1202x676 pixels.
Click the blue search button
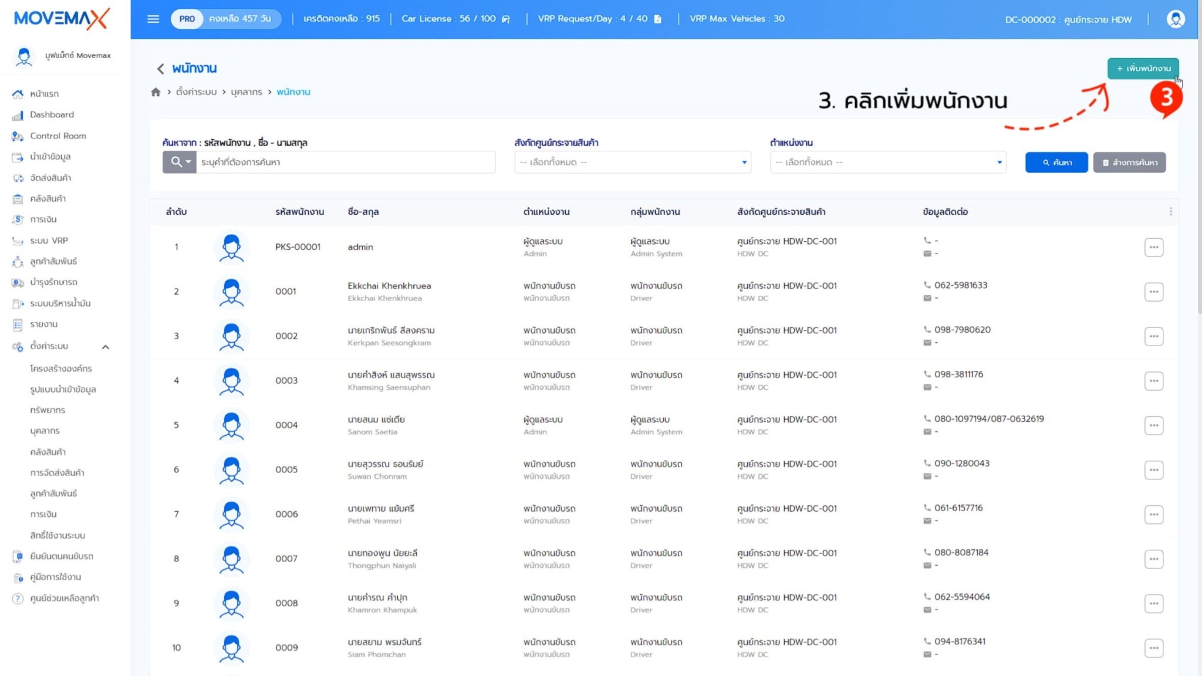click(1056, 162)
